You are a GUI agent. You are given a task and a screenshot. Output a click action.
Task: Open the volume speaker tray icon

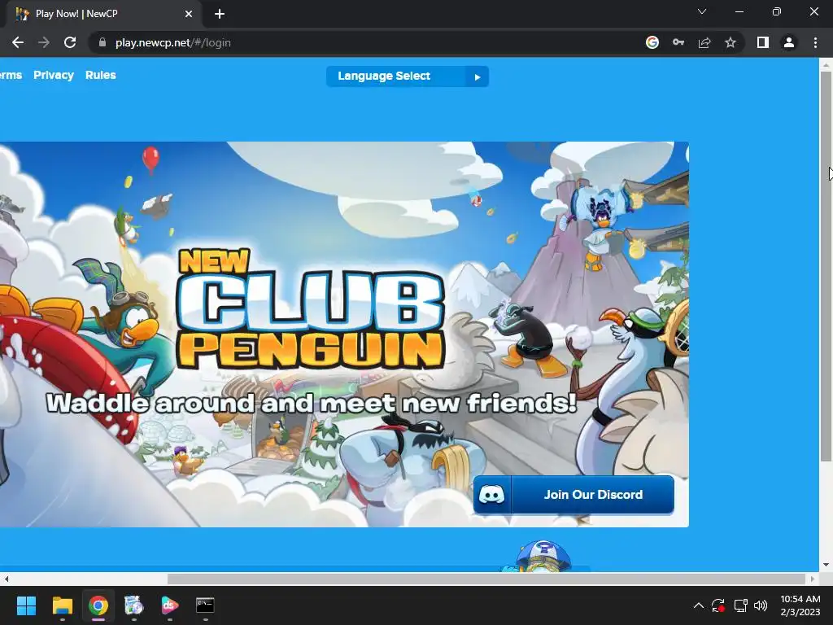coord(761,605)
